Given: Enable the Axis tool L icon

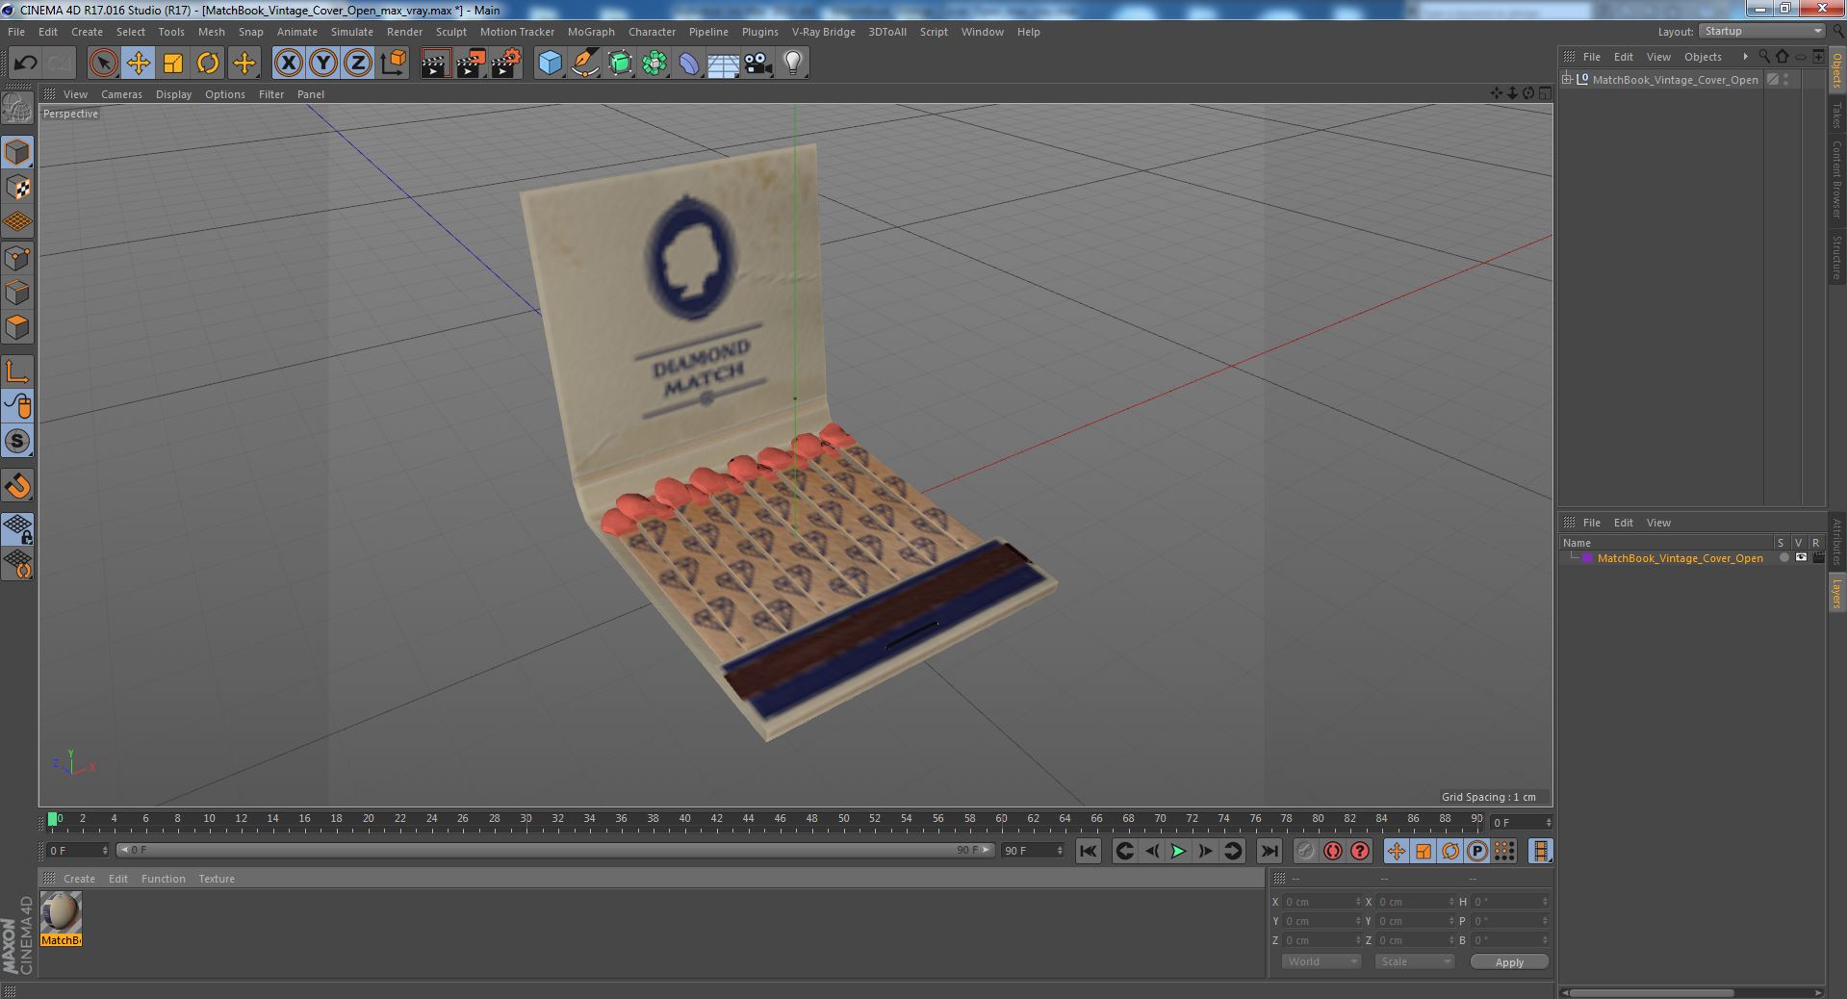Looking at the screenshot, I should click(17, 371).
